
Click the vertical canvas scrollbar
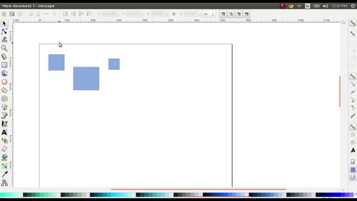pos(340,91)
